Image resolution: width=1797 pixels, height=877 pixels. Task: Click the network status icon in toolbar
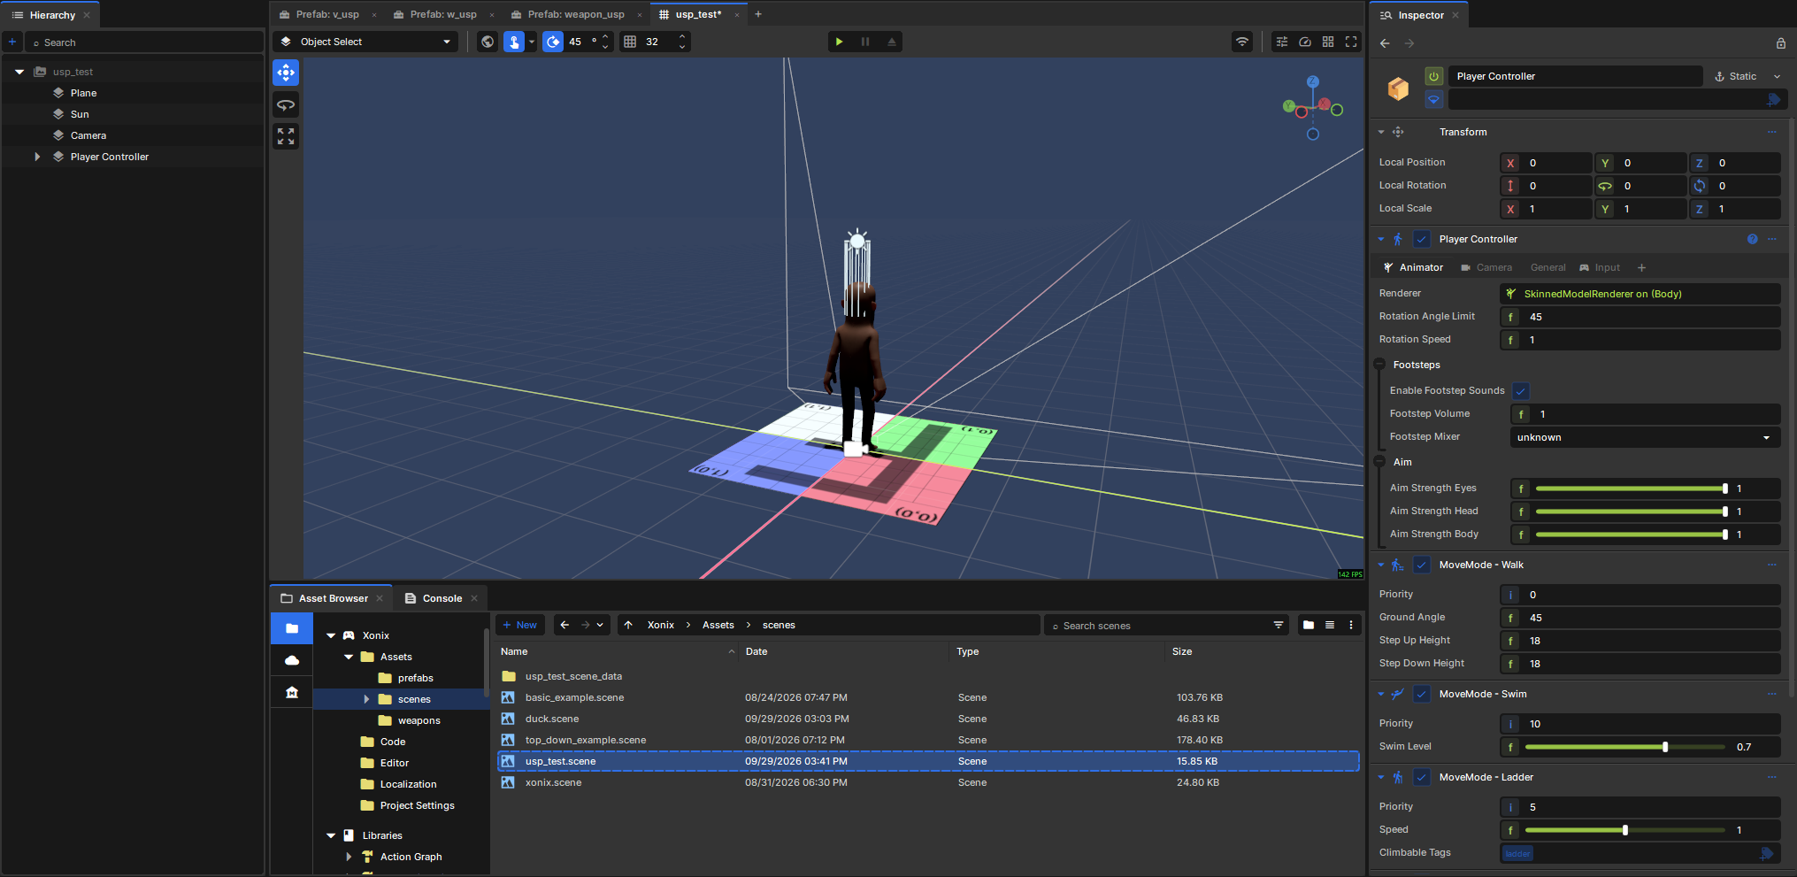tap(1242, 42)
